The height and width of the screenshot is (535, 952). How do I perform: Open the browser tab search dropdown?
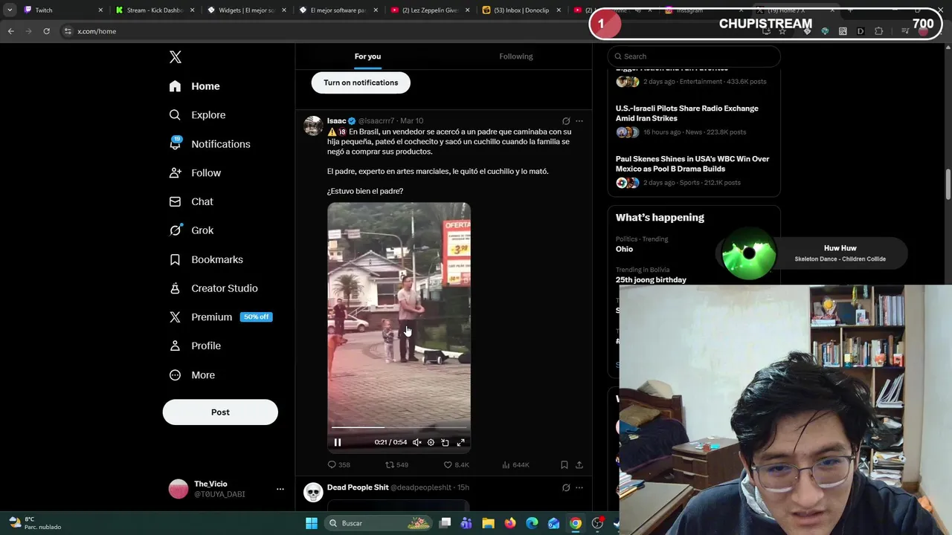[10, 10]
